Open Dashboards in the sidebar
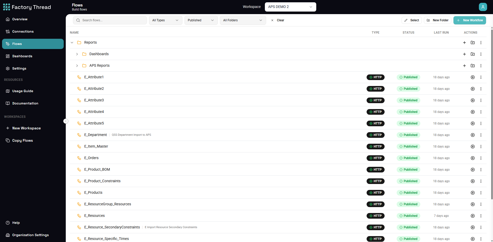The image size is (493, 242). pos(33,56)
